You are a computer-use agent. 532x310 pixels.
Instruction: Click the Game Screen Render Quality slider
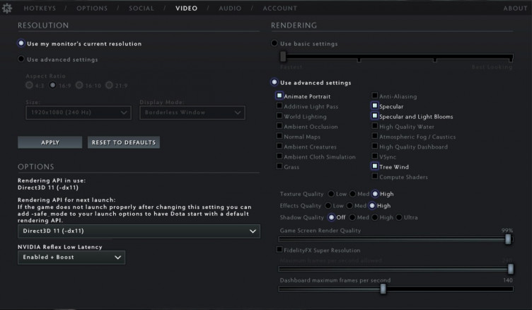click(x=396, y=241)
